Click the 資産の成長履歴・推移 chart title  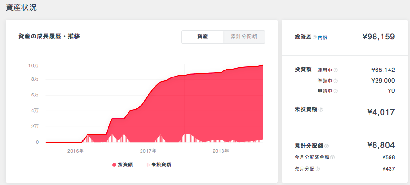(49, 37)
